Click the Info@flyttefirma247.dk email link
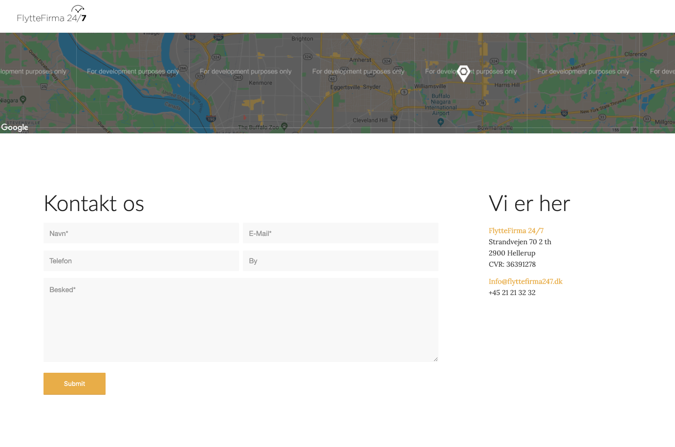Image resolution: width=675 pixels, height=447 pixels. 525,281
